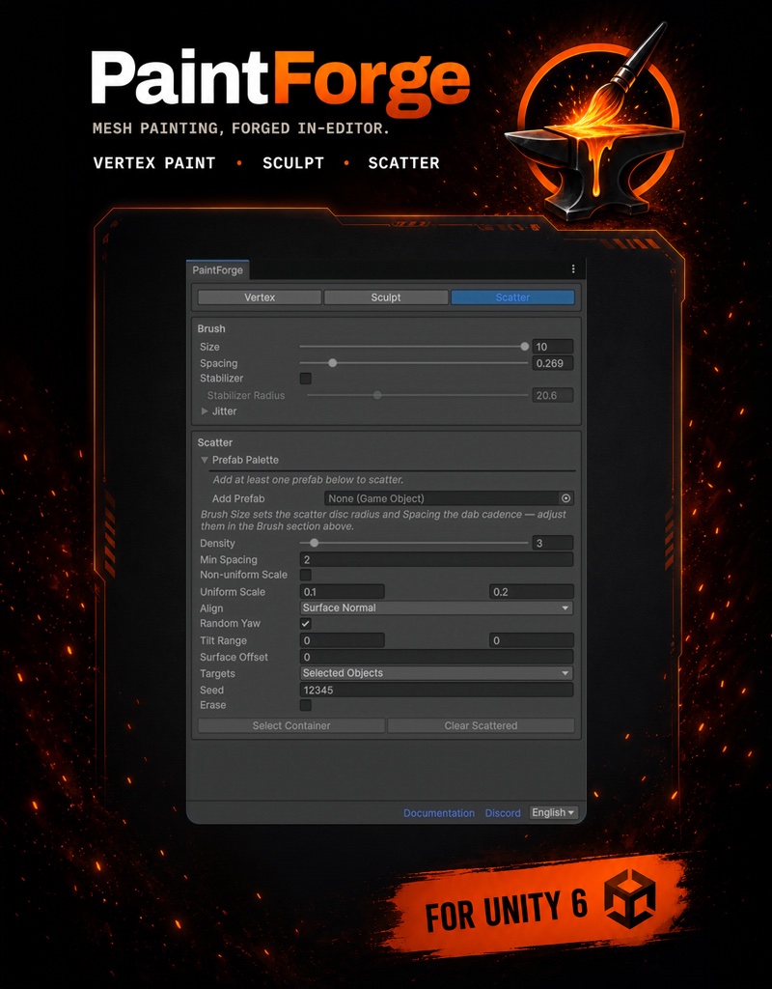772x989 pixels.
Task: Open the Discord link
Action: [x=503, y=813]
